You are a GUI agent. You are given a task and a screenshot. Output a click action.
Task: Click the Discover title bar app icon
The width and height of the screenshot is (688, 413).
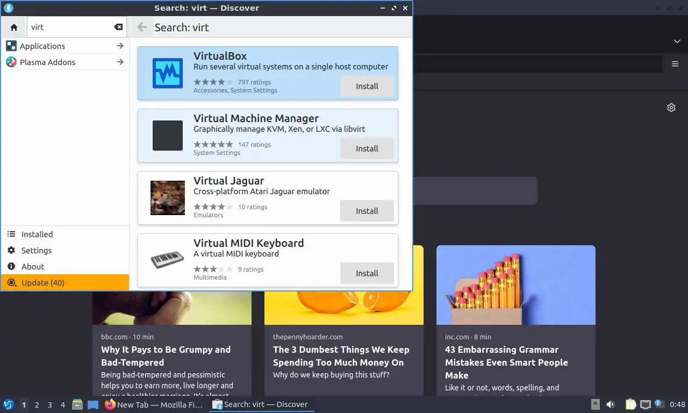8,8
